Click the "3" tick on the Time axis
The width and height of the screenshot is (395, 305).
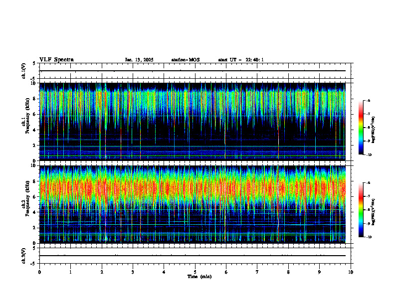(x=133, y=272)
